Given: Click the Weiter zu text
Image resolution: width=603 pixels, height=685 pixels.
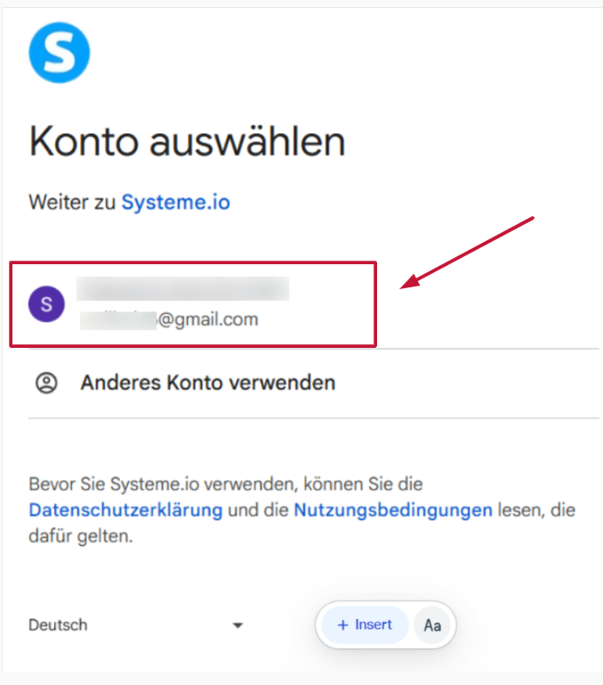Looking at the screenshot, I should point(72,202).
